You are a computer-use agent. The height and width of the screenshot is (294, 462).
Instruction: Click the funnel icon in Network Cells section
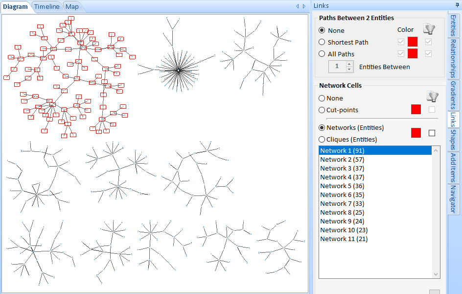(x=433, y=96)
